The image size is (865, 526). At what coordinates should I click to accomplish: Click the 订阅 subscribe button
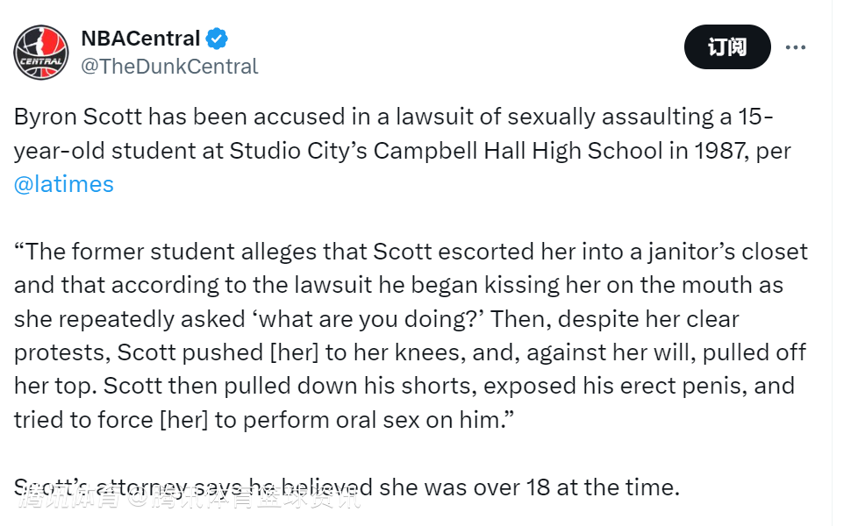click(x=727, y=46)
